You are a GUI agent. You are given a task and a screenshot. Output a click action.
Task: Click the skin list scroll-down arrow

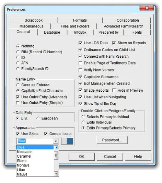pyautogui.click(x=56, y=174)
